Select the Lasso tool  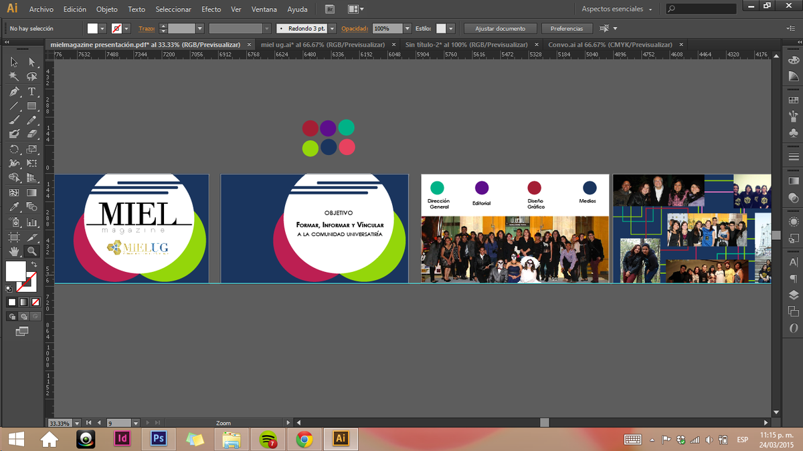point(31,76)
